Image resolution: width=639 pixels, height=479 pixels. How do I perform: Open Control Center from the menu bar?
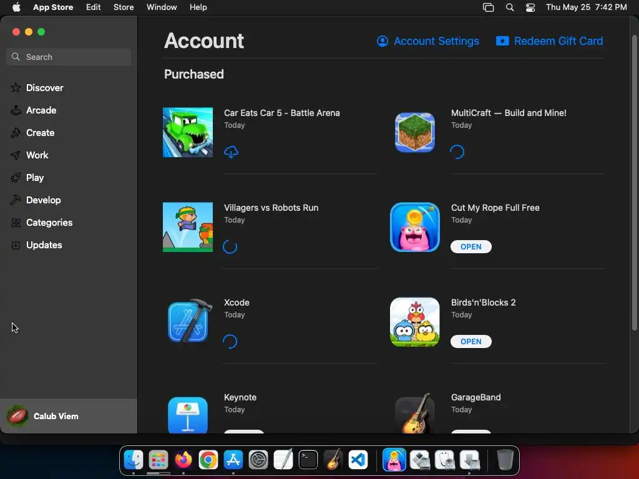click(530, 7)
